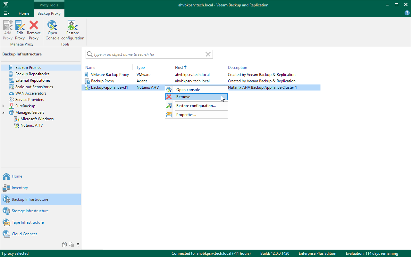Choose Open console from the context menu

tap(197, 90)
